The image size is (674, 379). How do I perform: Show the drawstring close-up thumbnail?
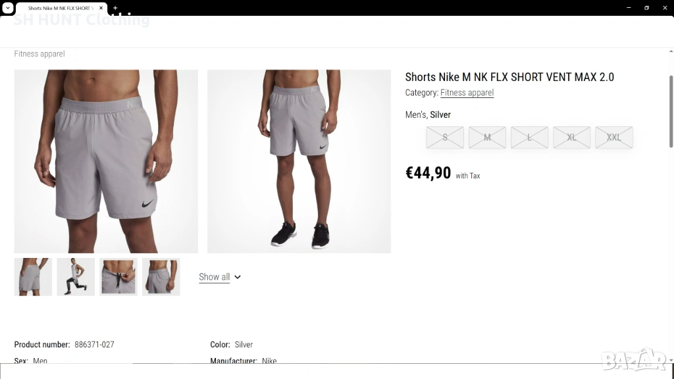point(118,277)
